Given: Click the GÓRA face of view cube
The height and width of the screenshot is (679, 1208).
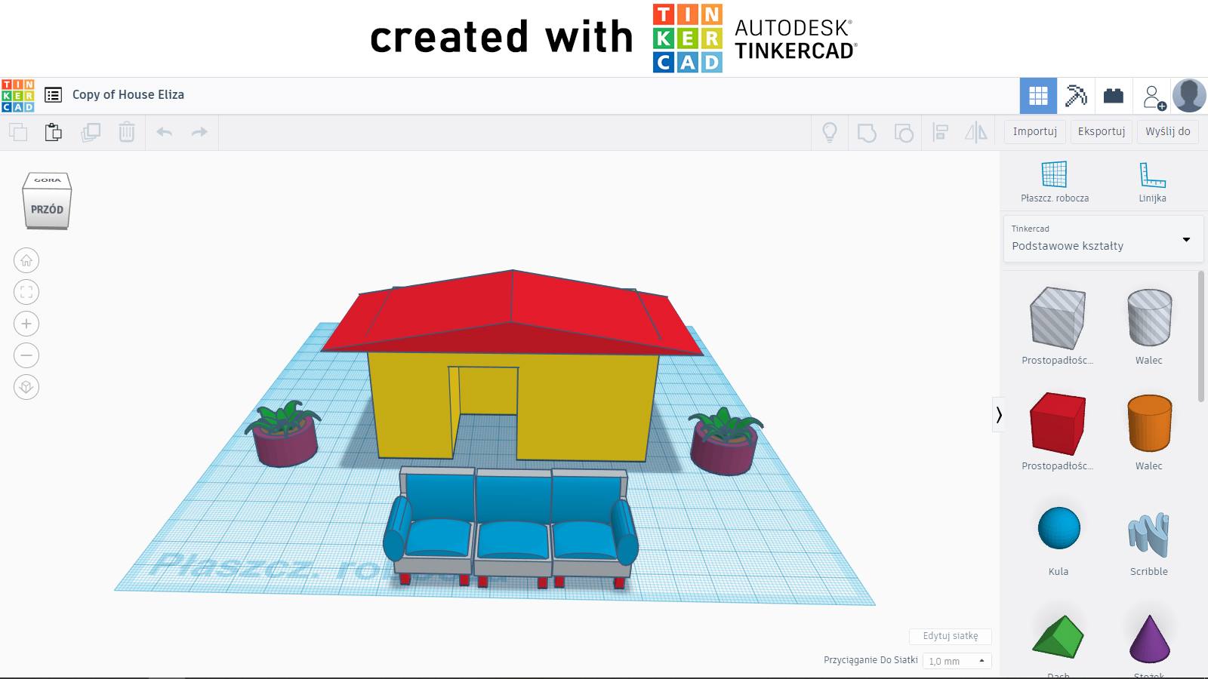Looking at the screenshot, I should pyautogui.click(x=47, y=180).
